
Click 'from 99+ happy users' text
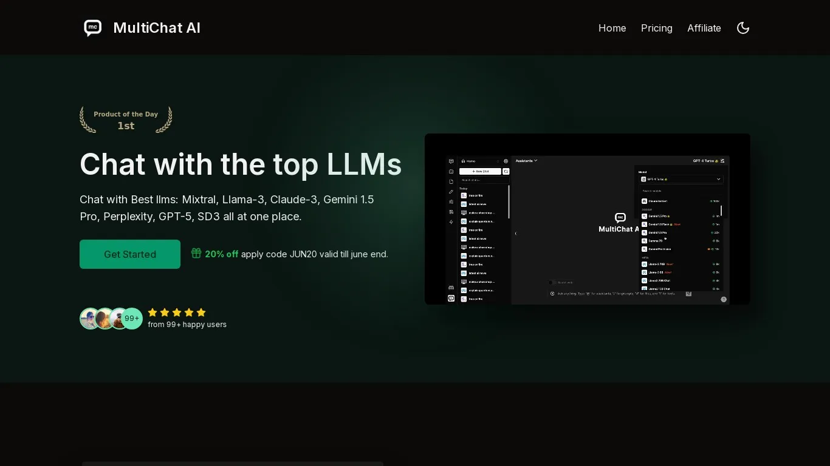pos(187,325)
